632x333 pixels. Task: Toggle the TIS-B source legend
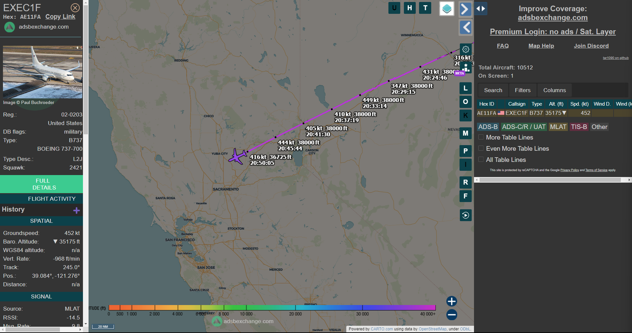point(579,127)
